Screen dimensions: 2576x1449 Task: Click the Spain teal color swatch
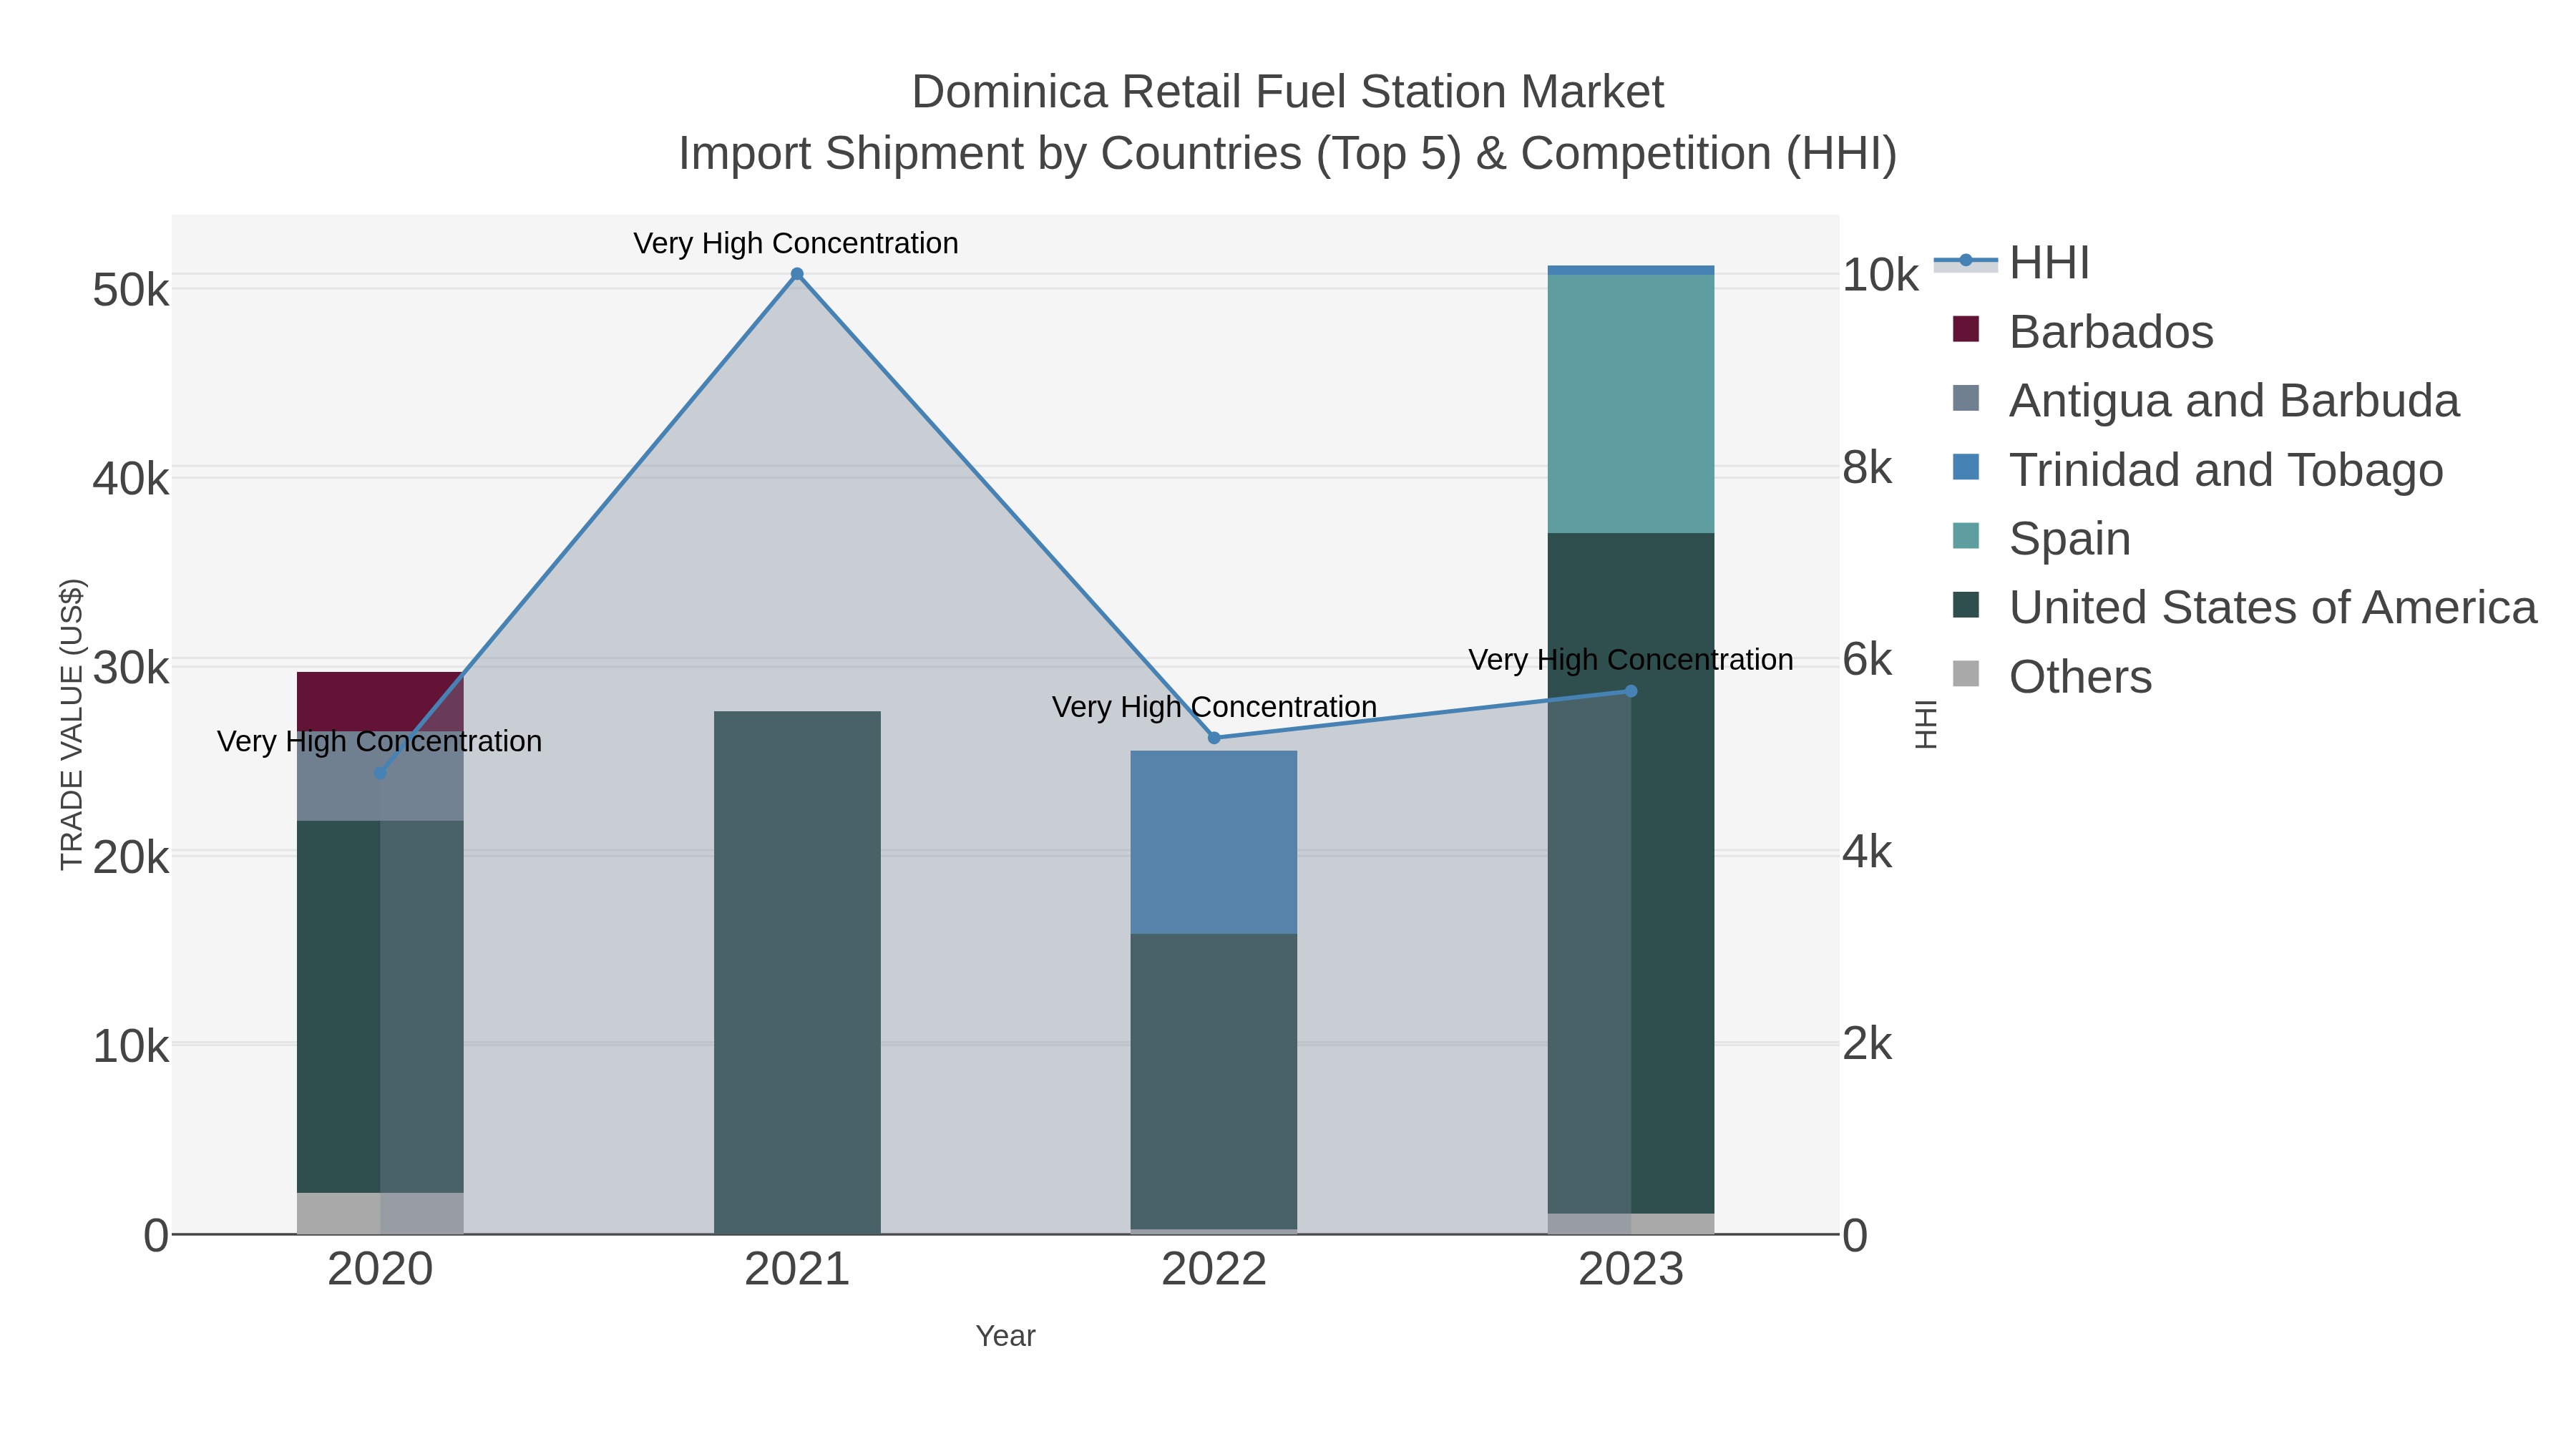coord(1966,536)
